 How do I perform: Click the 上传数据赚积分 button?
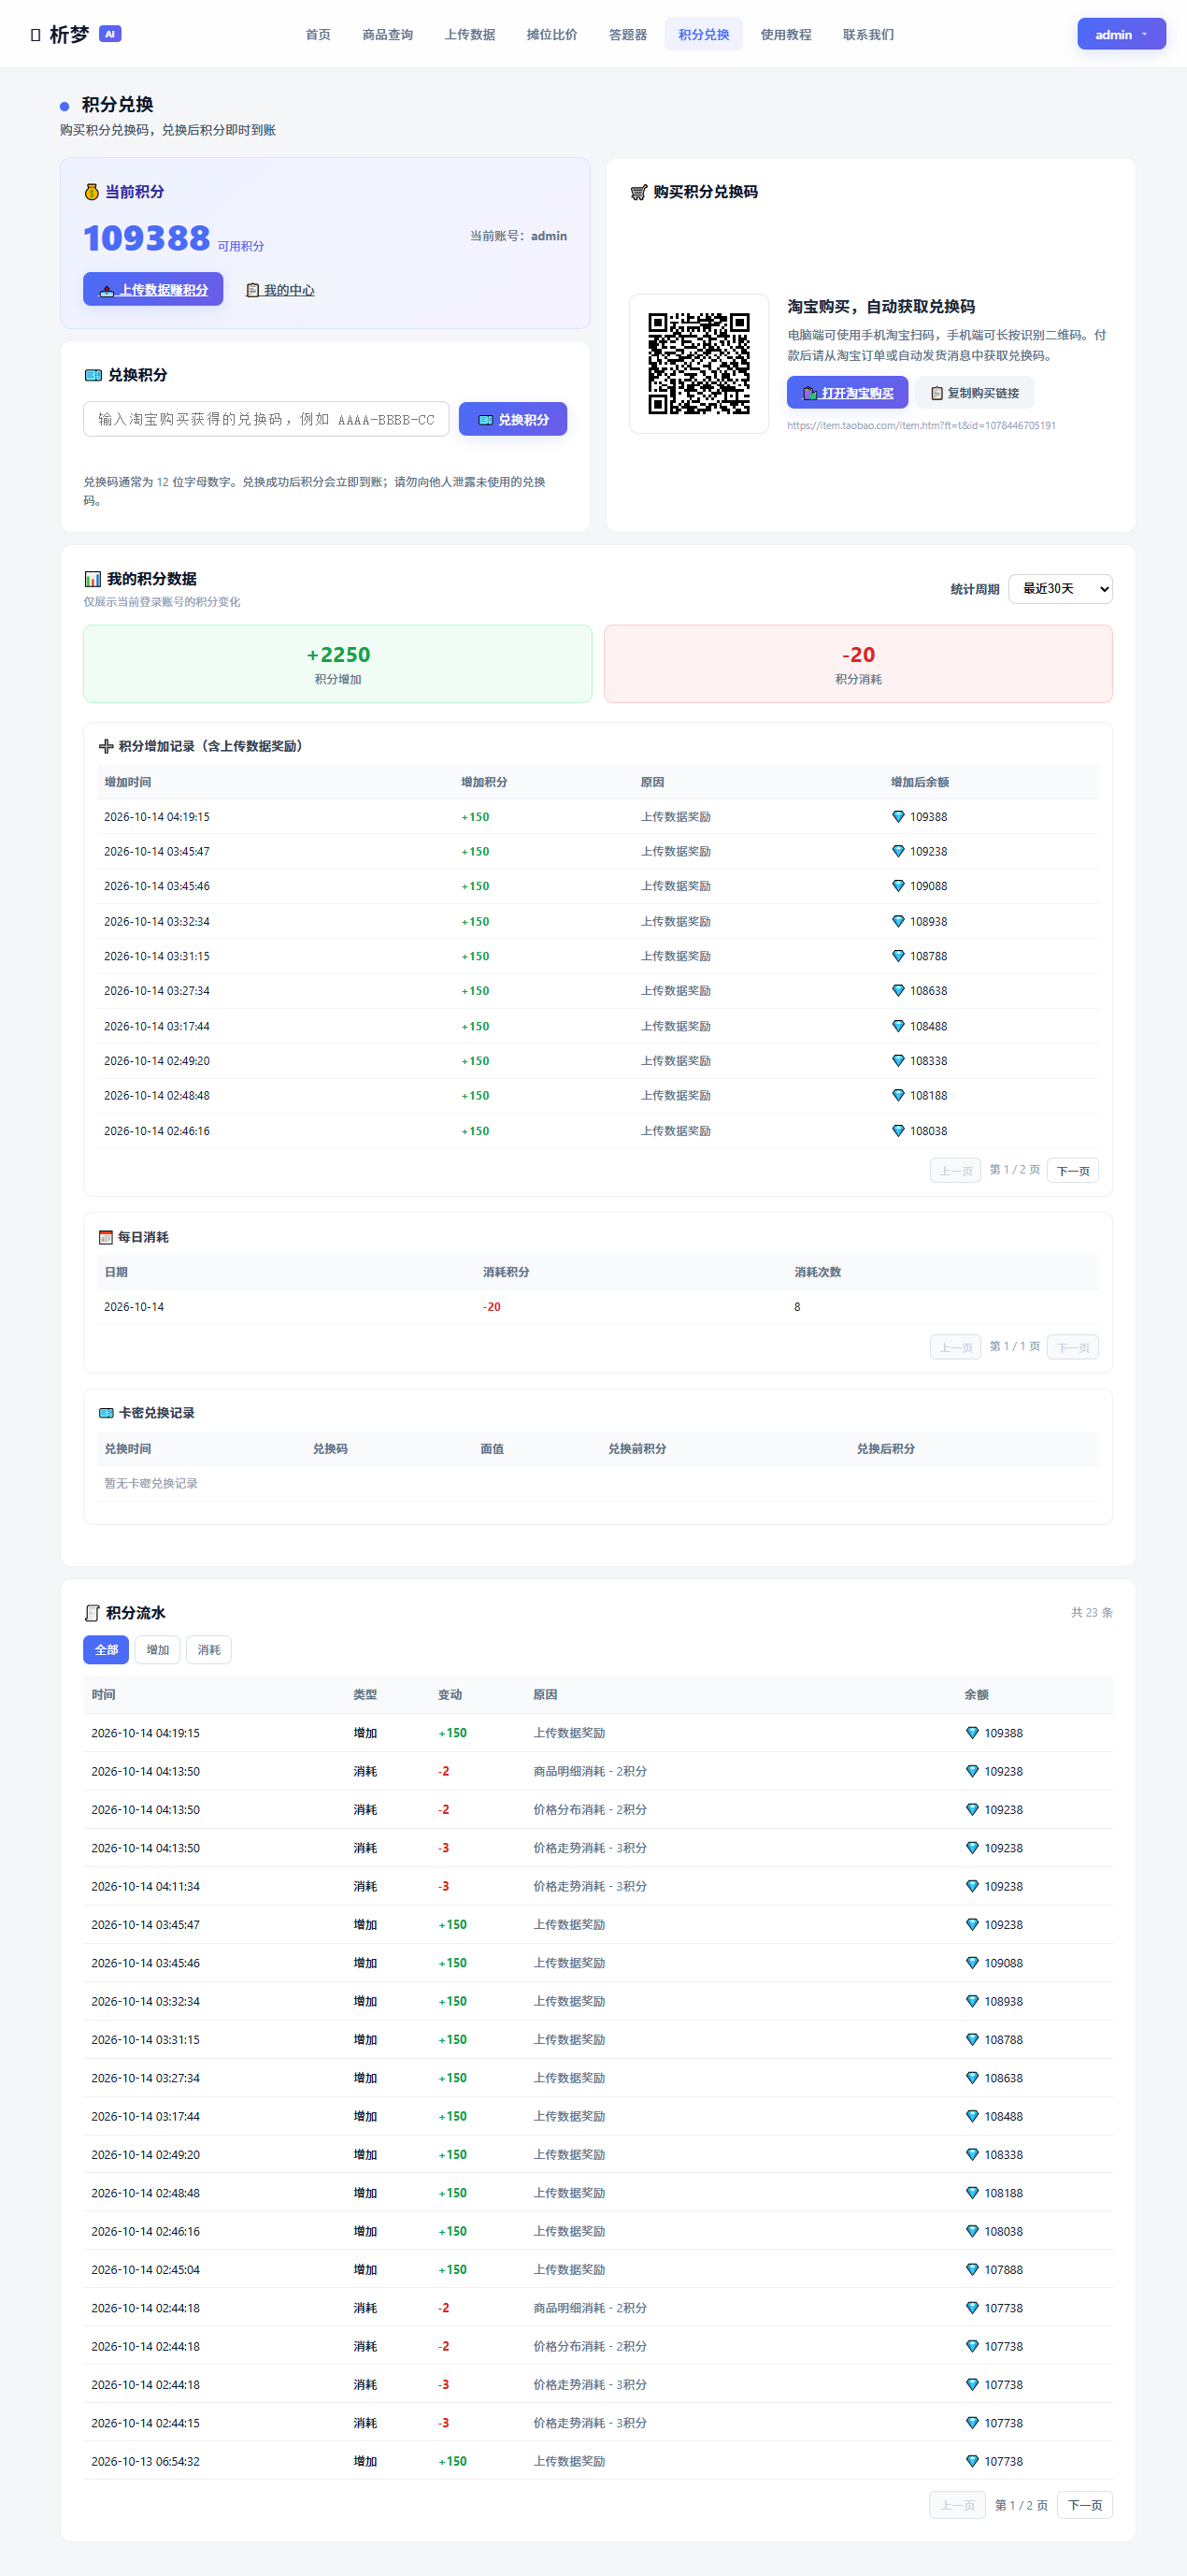(153, 289)
